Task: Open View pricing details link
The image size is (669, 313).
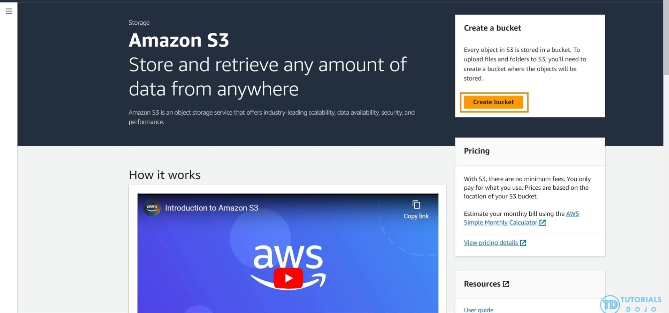Action: coord(491,243)
